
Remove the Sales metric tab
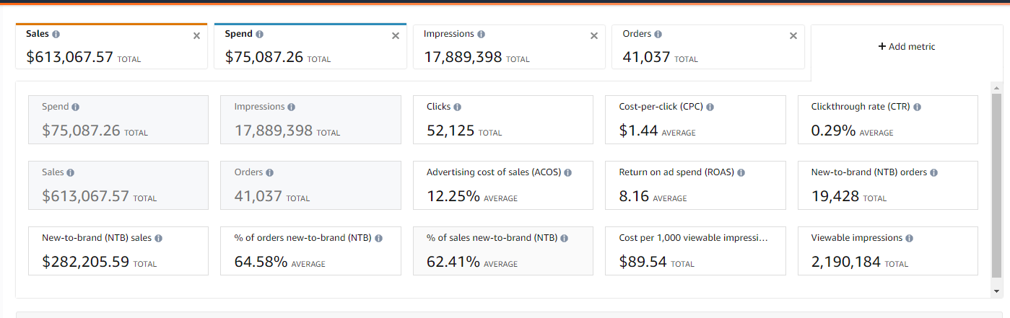pos(196,36)
